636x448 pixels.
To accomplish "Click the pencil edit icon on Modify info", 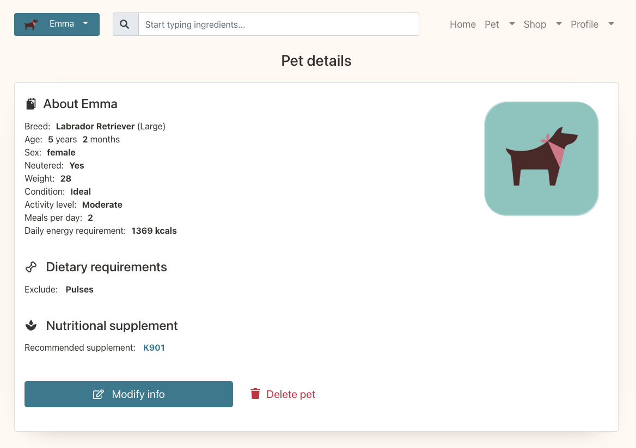I will pyautogui.click(x=99, y=394).
